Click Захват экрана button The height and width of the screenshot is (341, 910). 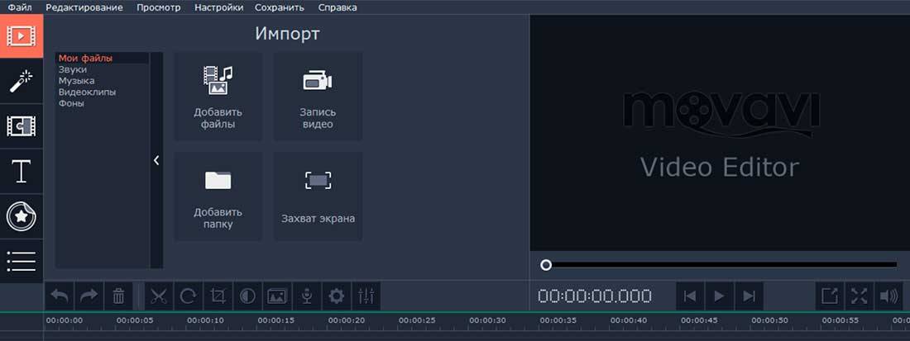tap(318, 196)
